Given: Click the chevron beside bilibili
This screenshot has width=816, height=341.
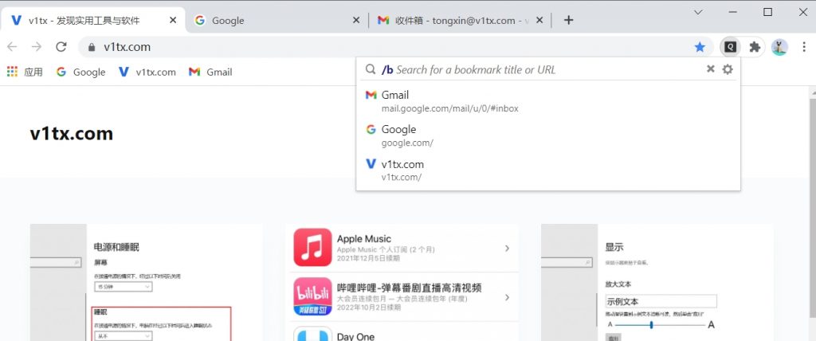Looking at the screenshot, I should point(507,297).
